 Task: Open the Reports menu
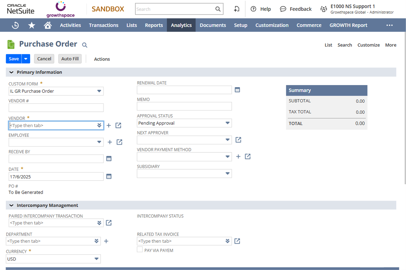pyautogui.click(x=154, y=25)
